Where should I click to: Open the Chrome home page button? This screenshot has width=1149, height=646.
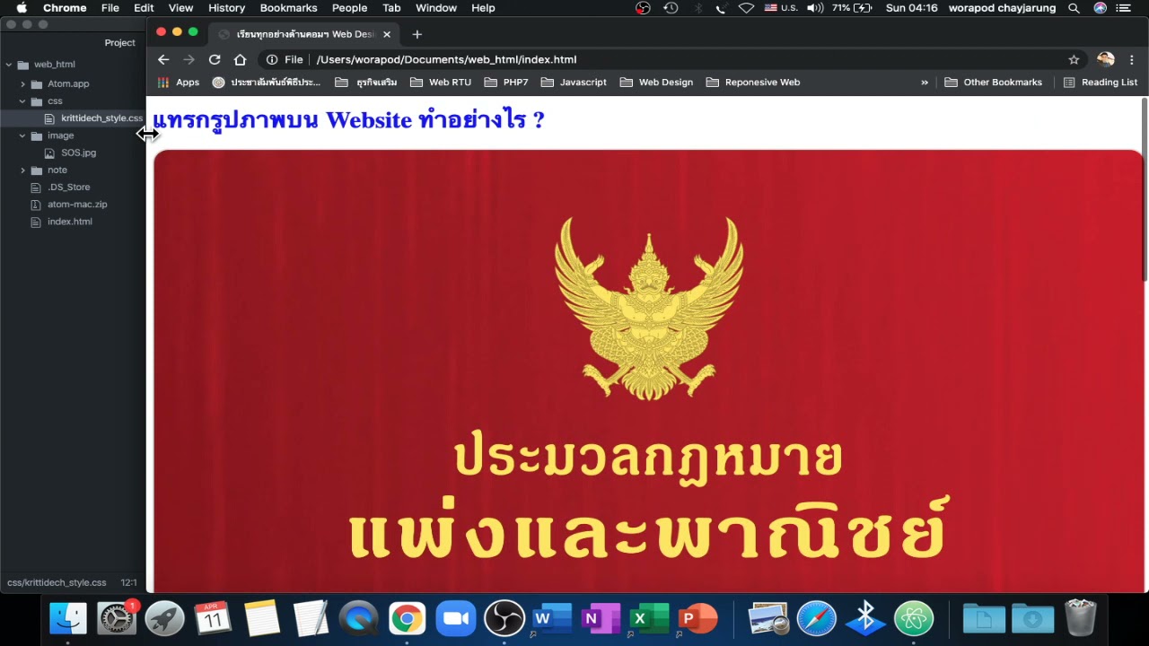click(x=240, y=59)
